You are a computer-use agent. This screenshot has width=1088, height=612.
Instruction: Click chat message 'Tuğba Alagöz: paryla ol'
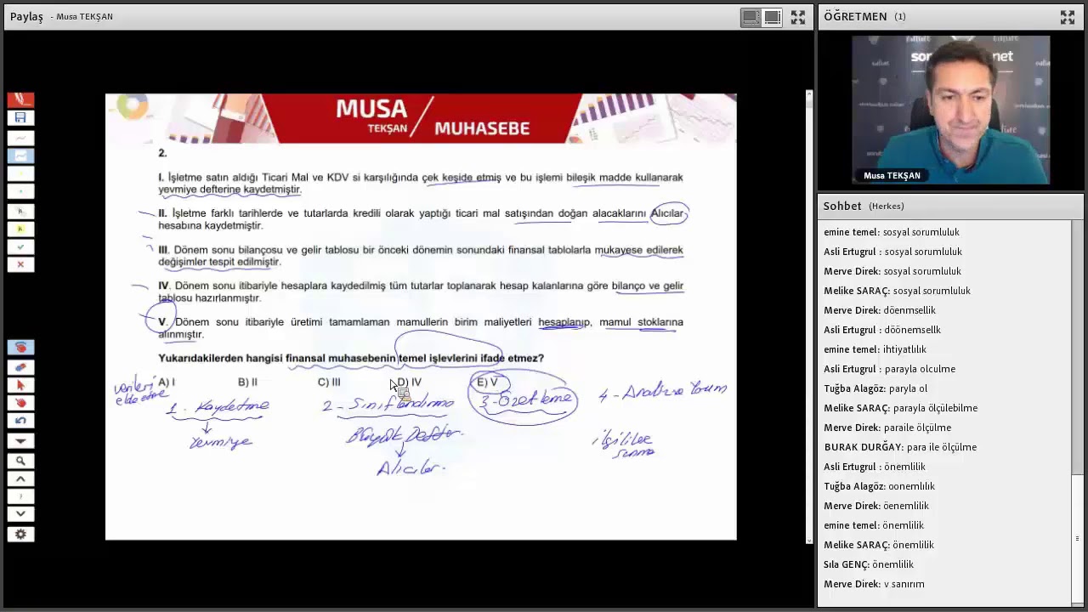coord(875,388)
